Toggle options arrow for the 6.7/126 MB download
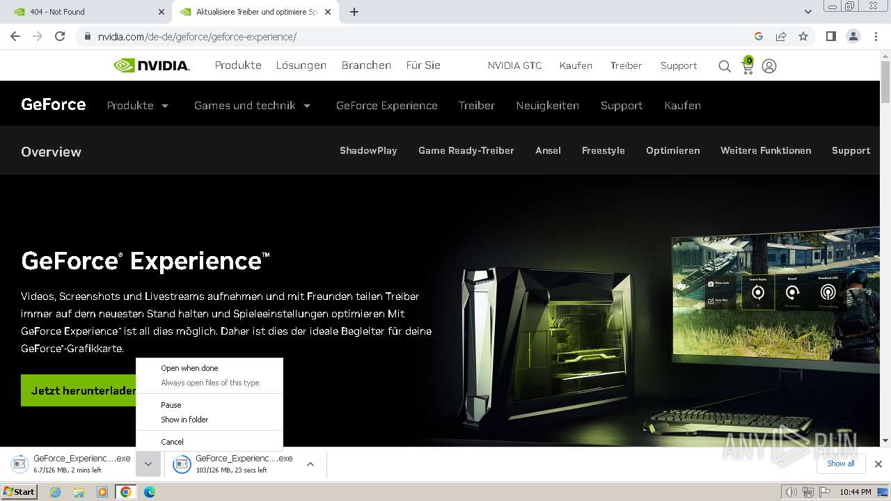 pos(148,464)
